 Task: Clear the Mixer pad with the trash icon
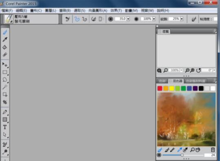(x=213, y=150)
